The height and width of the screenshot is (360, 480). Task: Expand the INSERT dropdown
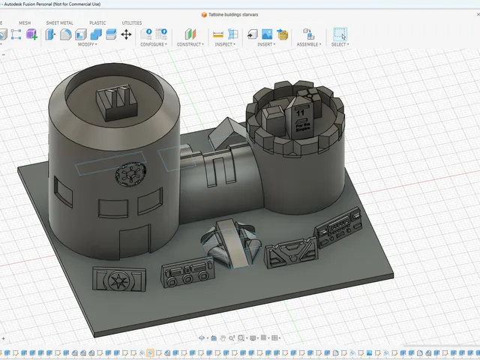pyautogui.click(x=266, y=44)
